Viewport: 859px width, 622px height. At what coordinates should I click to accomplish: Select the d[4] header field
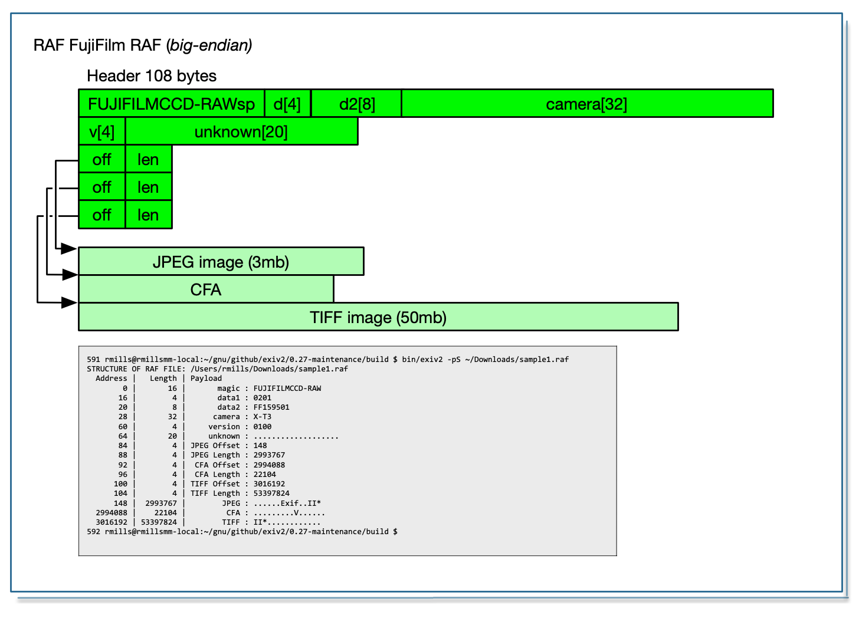click(x=287, y=104)
